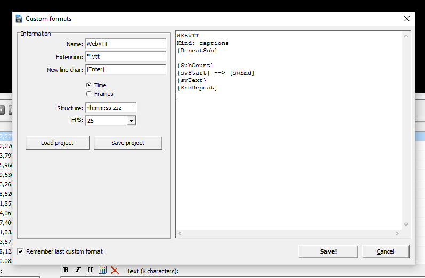
Task: Click the template scroll up arrow
Action: 406,36
